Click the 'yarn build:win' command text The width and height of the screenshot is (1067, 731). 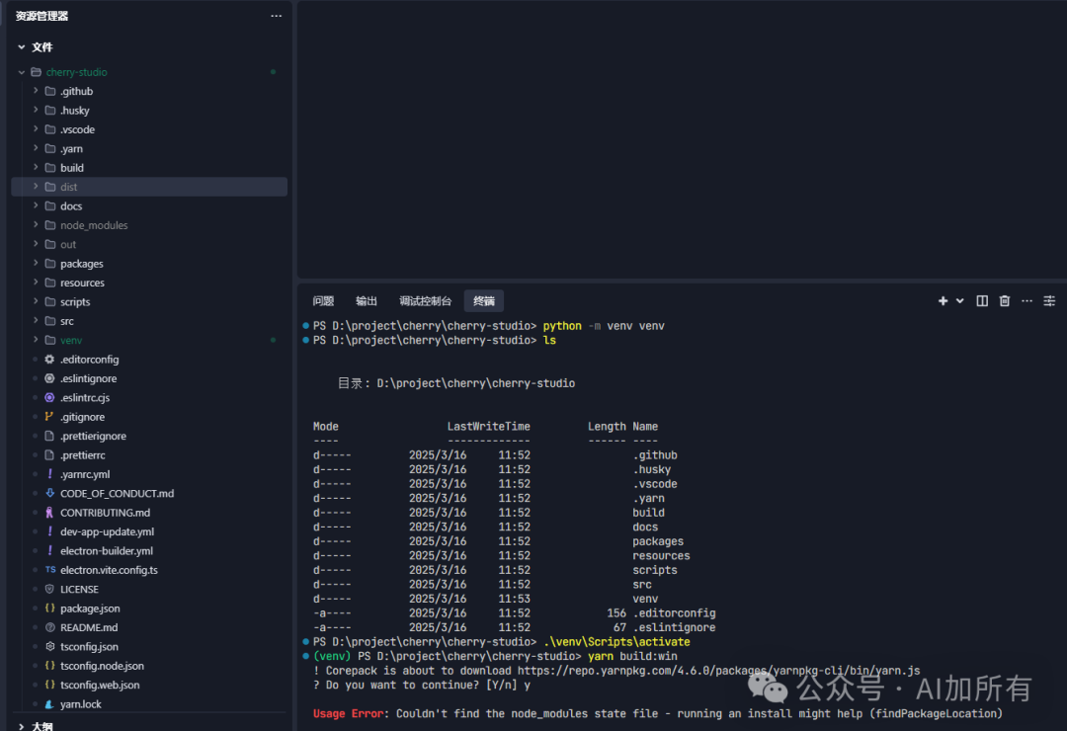click(x=632, y=656)
